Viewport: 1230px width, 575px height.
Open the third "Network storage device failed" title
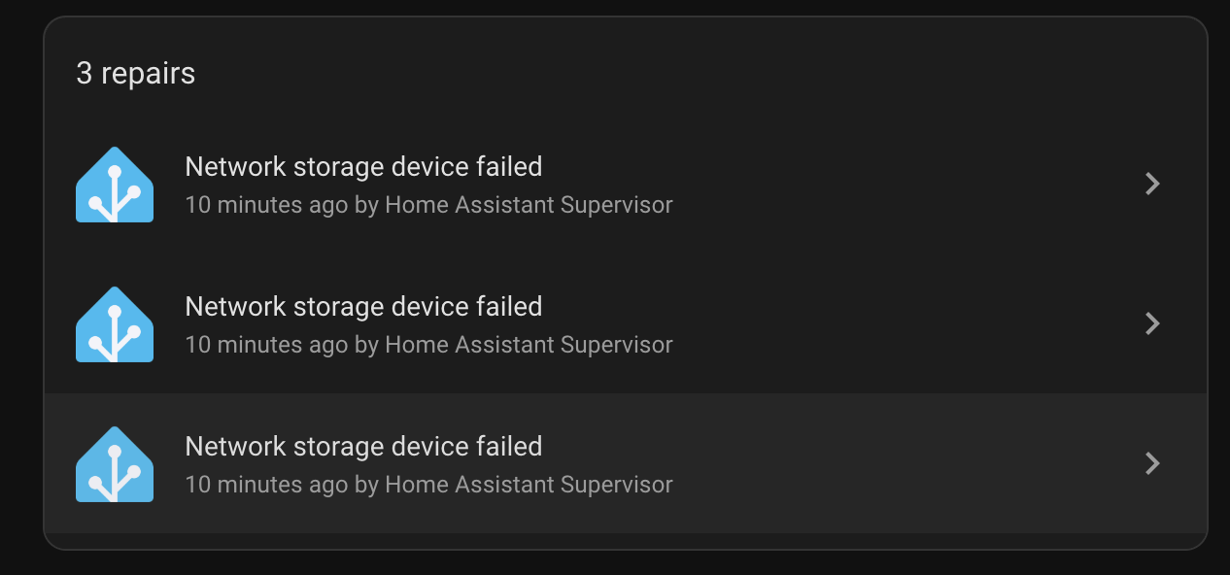(363, 447)
